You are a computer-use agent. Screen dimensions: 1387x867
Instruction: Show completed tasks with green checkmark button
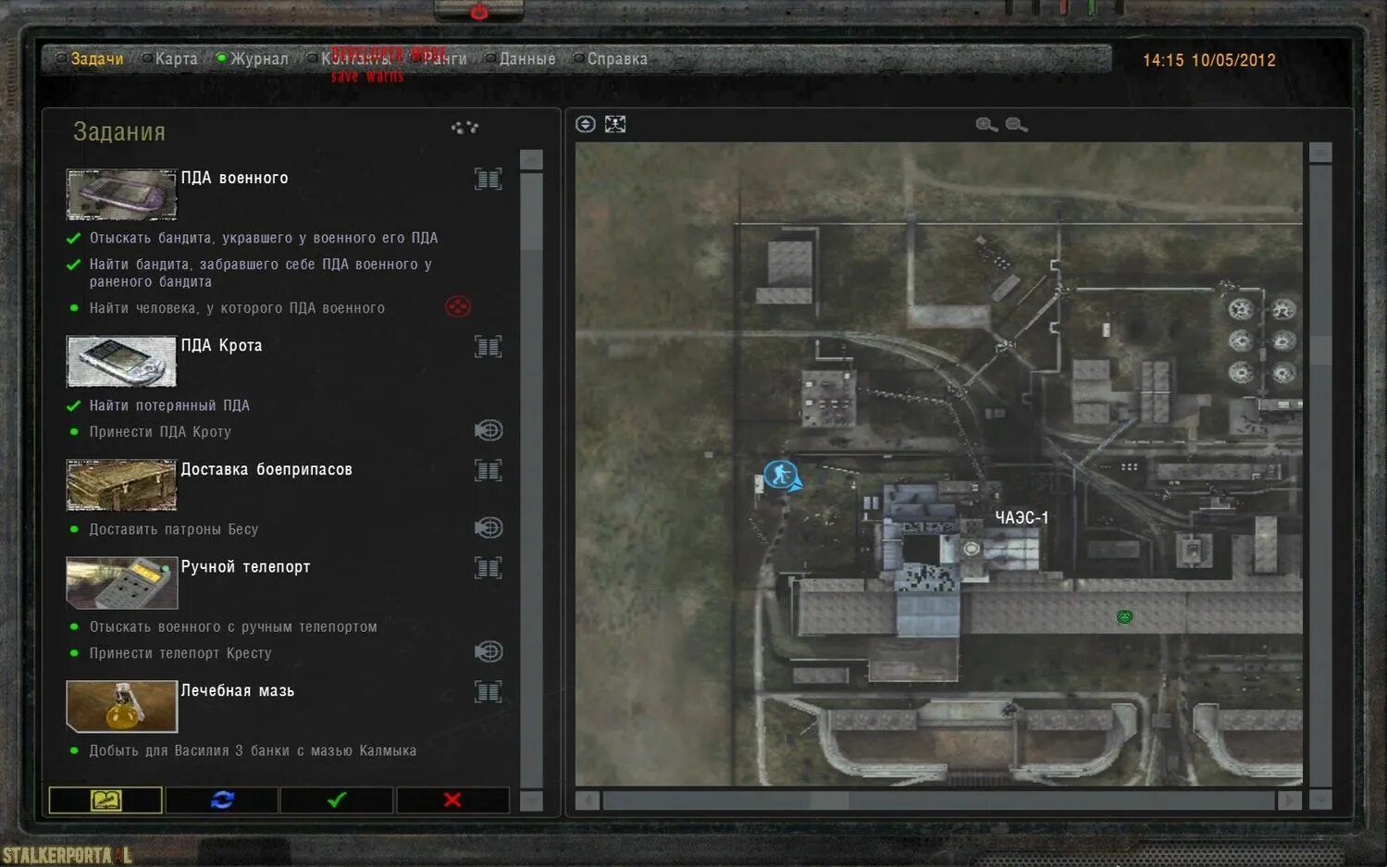click(x=337, y=800)
